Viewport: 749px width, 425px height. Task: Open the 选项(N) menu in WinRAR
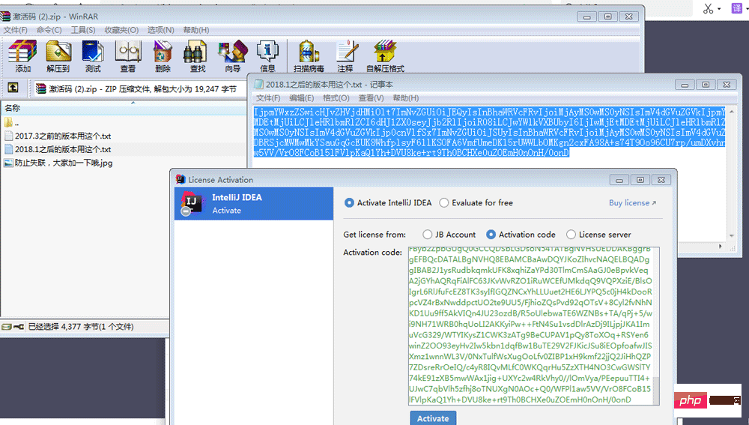coord(160,30)
